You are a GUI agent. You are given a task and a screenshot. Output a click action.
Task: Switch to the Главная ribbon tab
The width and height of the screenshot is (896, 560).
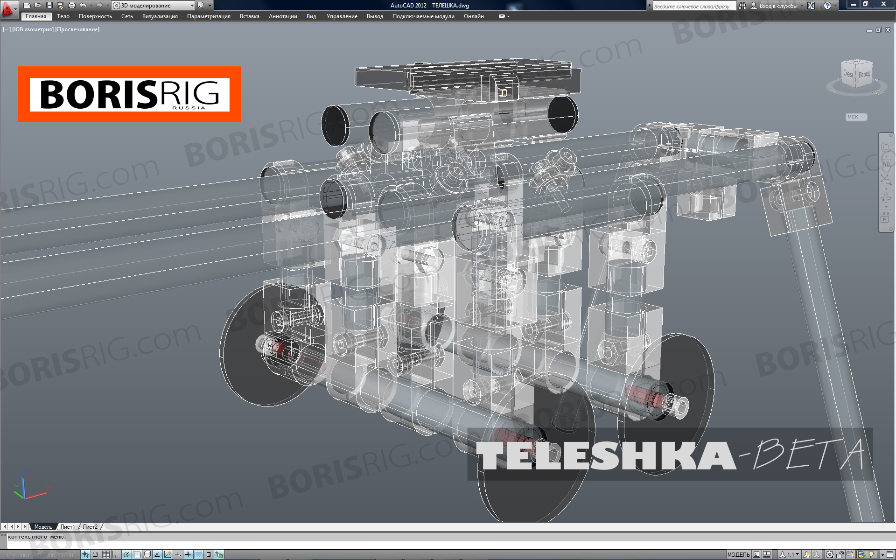(x=36, y=16)
